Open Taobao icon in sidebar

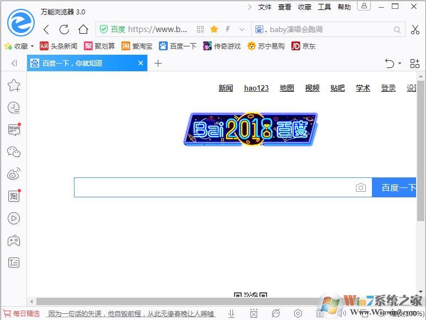pos(14,196)
